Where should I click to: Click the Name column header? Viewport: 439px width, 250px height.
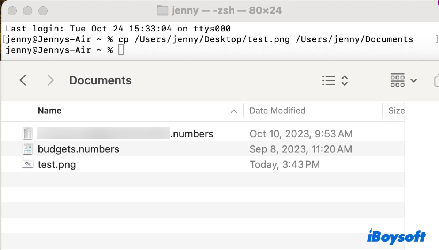[x=49, y=110]
